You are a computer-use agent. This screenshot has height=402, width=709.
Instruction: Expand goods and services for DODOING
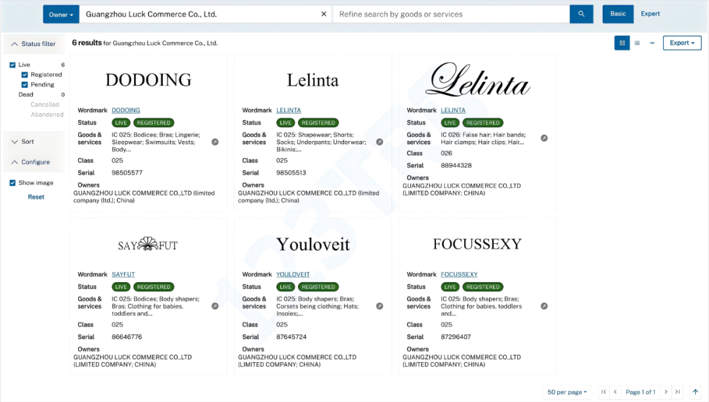tap(215, 142)
